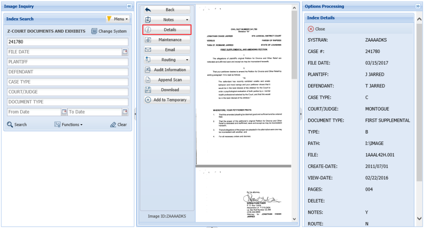View Audit Information
Image resolution: width=424 pixels, height=228 pixels.
tap(167, 70)
